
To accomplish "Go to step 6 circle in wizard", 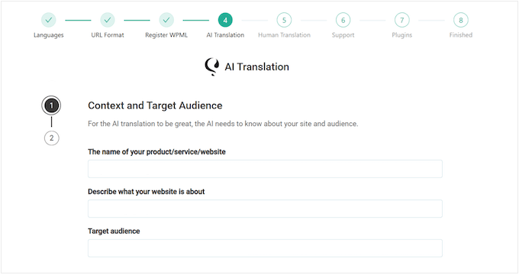I will point(343,20).
